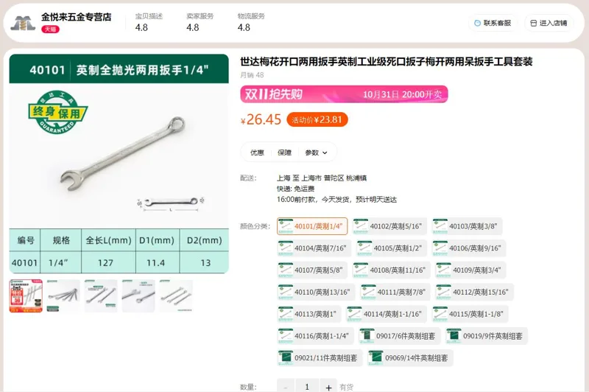Open the 保障 tab
The image size is (589, 392).
pyautogui.click(x=284, y=153)
